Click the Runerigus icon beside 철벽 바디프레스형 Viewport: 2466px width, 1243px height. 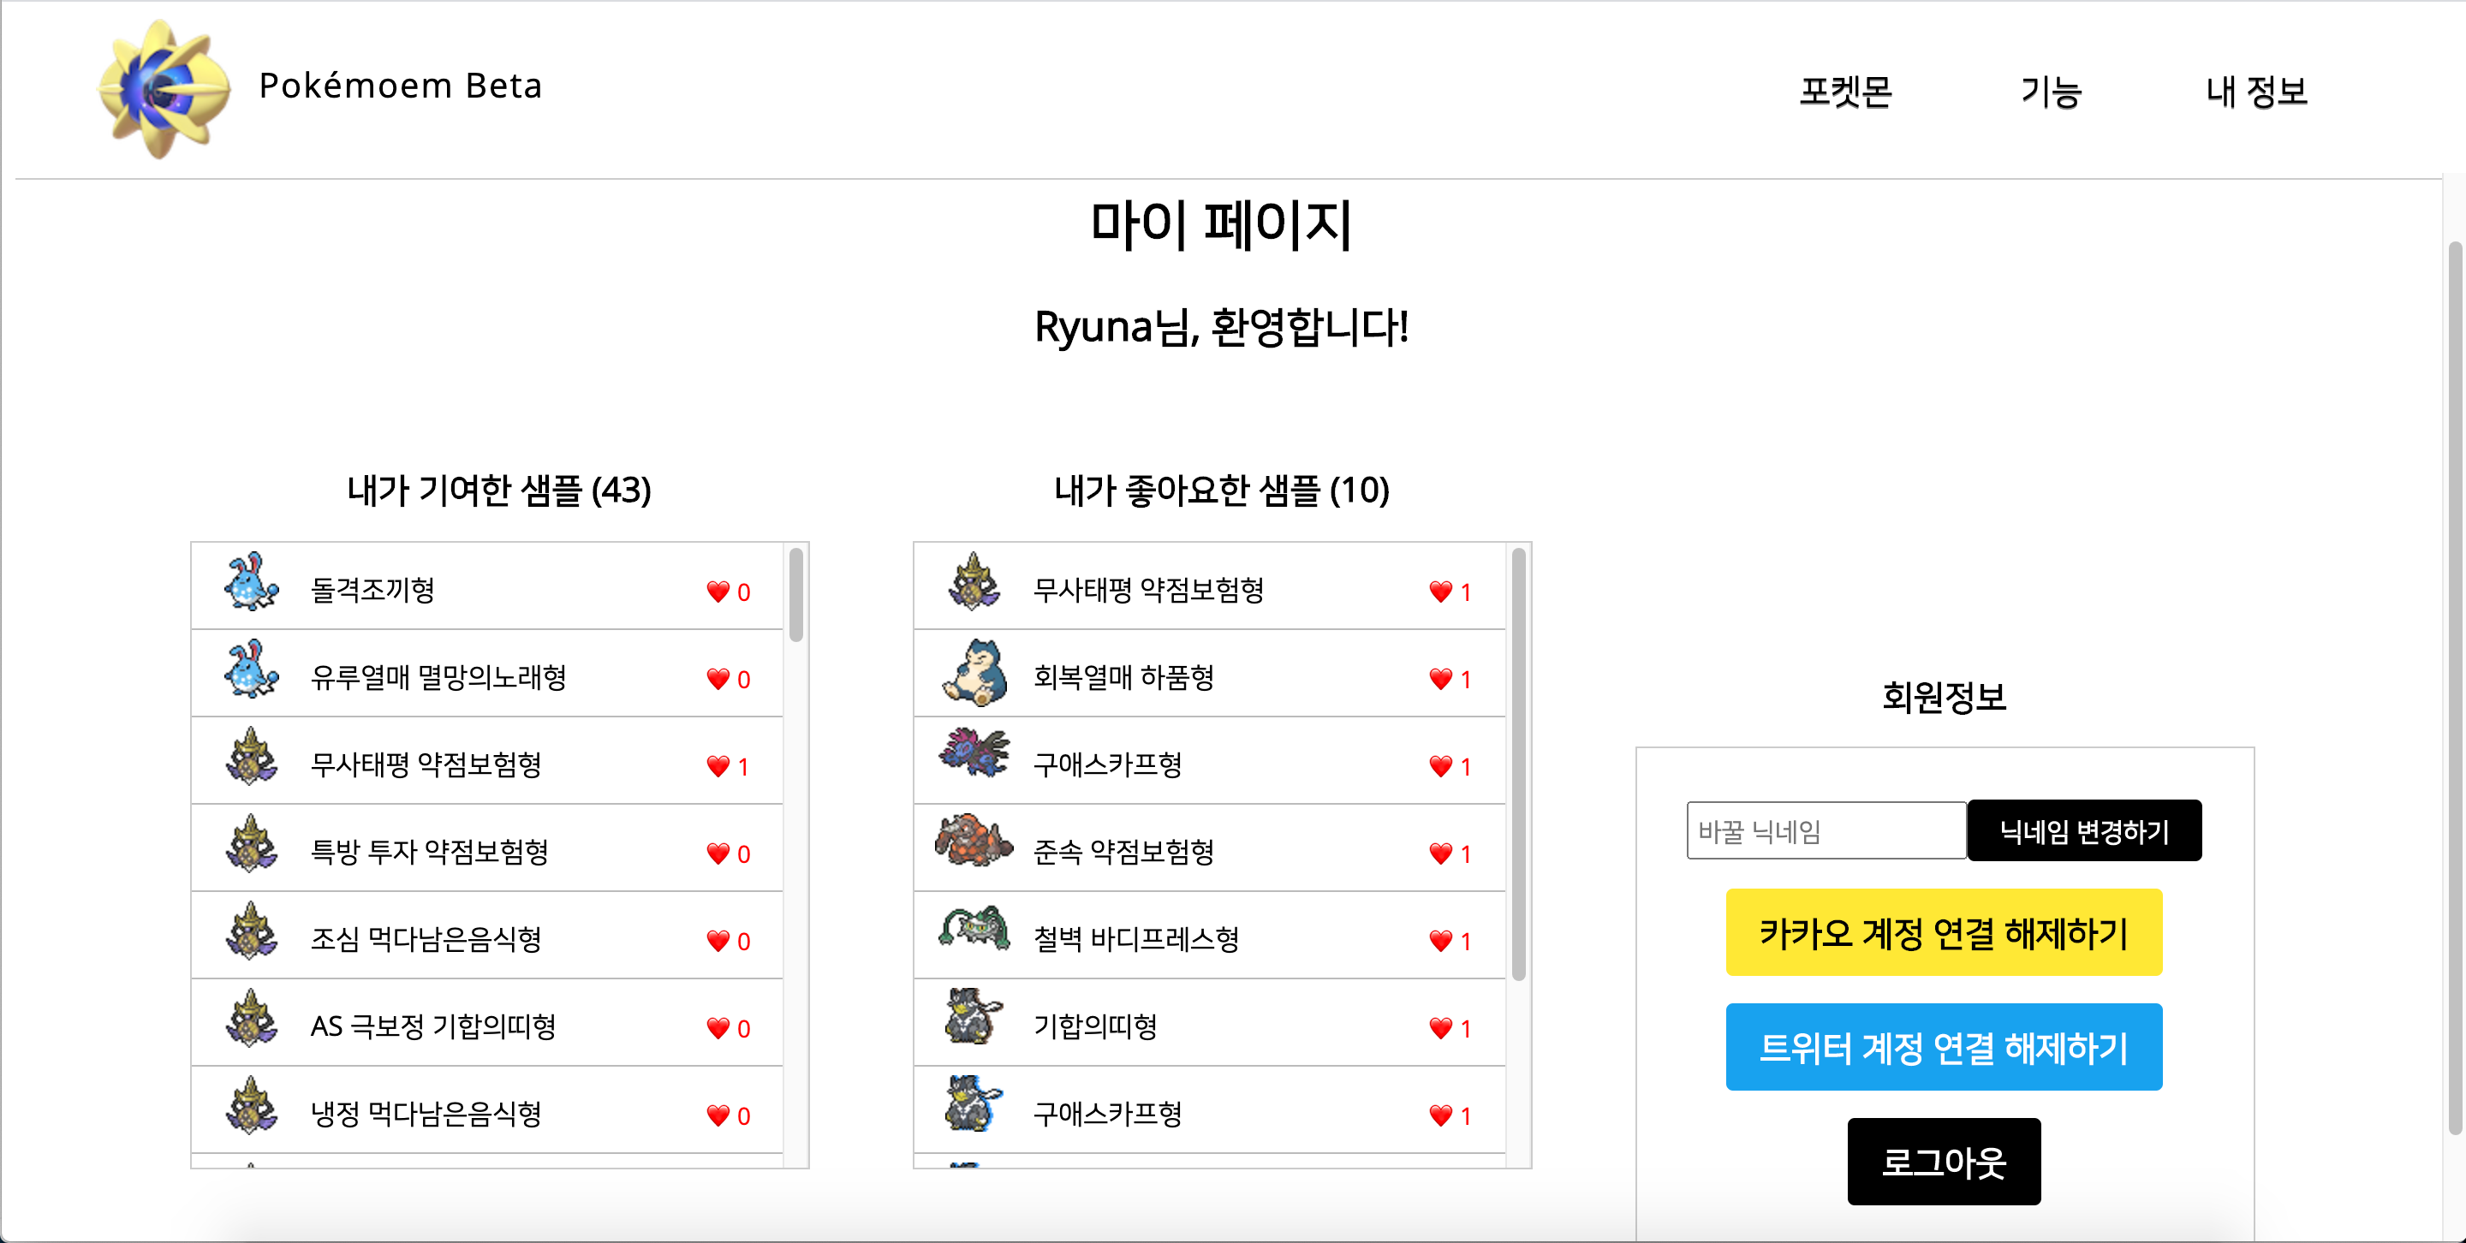click(974, 928)
